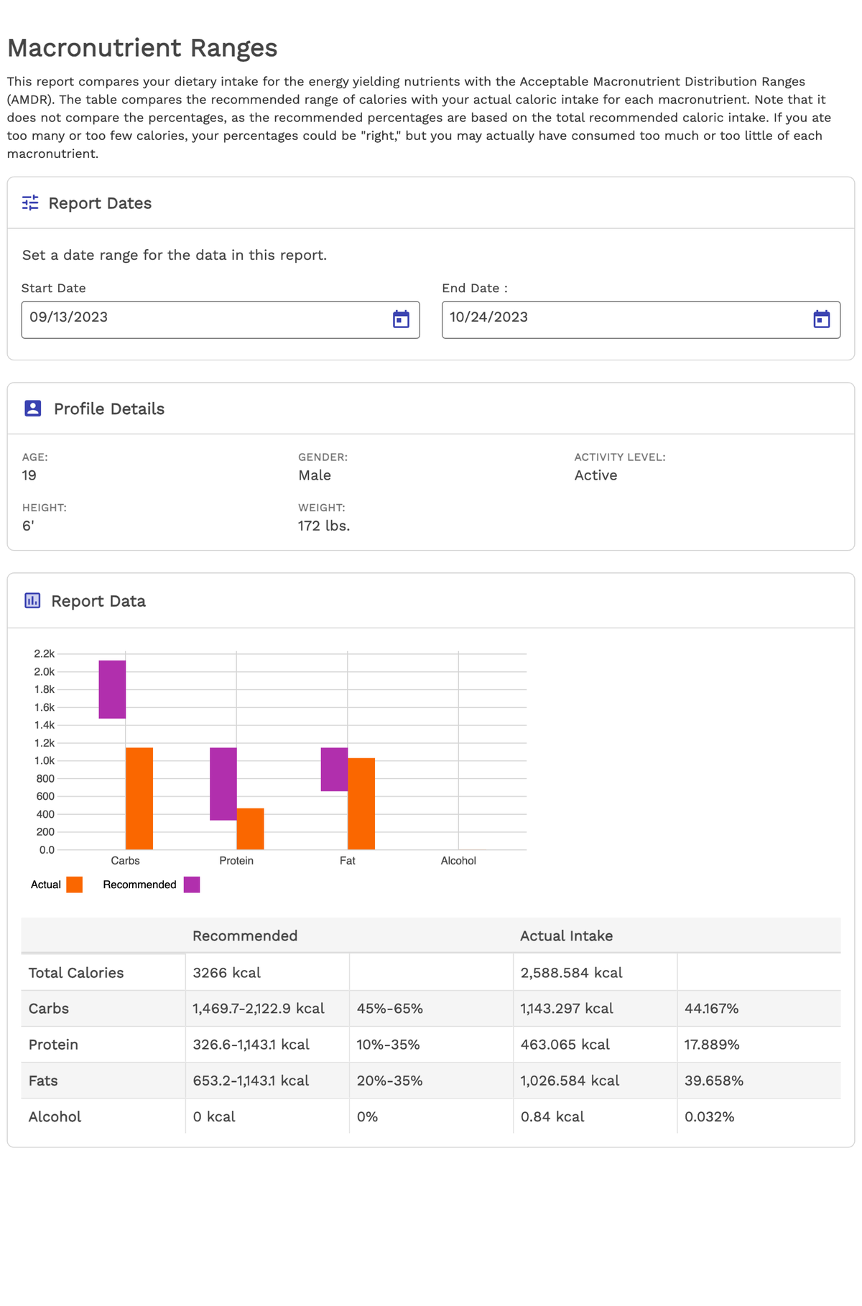This screenshot has height=1306, width=862.
Task: Open the End Date calendar picker icon
Action: [821, 319]
